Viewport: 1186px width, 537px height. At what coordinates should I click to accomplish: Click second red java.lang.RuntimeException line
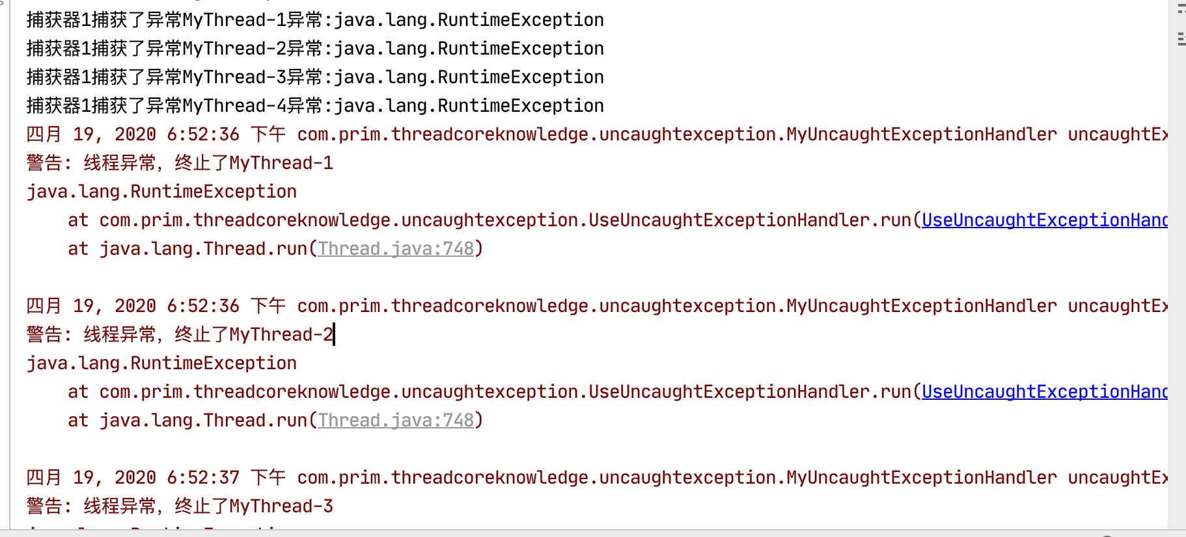(161, 363)
